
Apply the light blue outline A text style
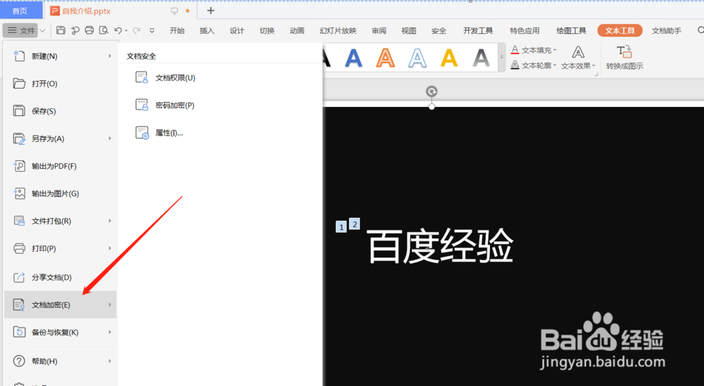(x=417, y=58)
